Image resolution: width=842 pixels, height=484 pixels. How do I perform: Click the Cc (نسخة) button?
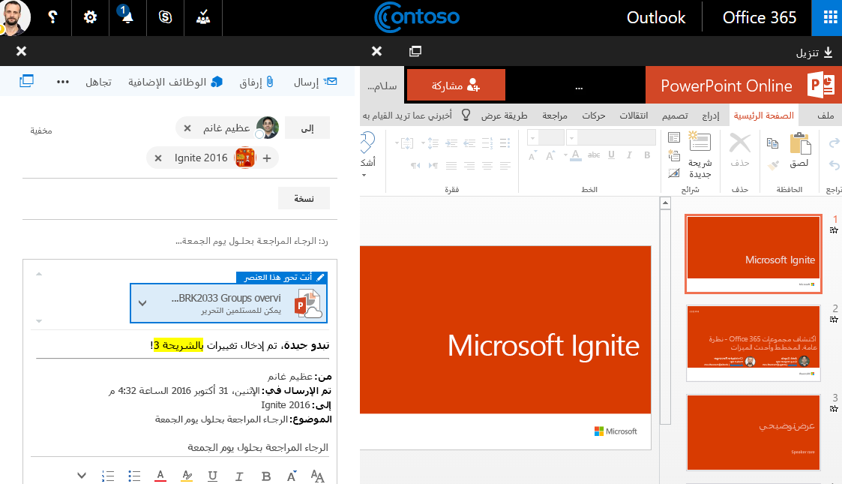304,198
